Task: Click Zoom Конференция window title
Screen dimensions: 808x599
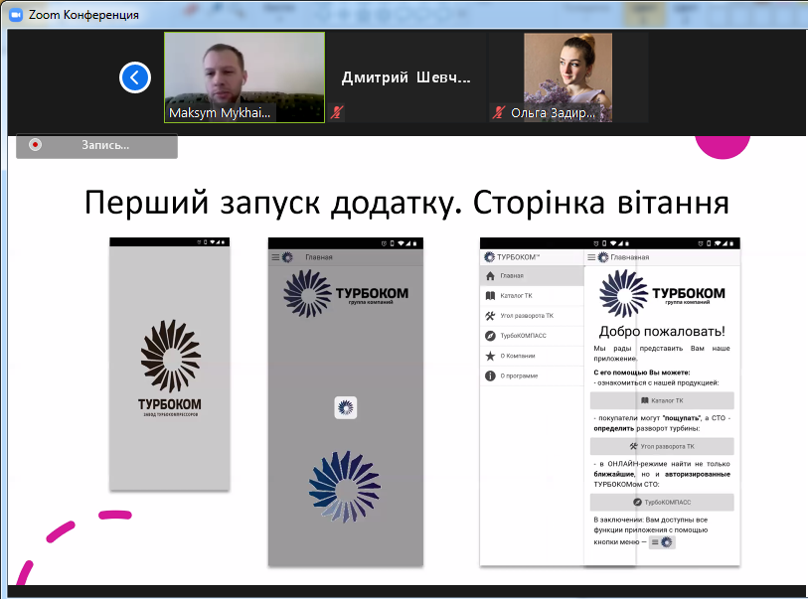Action: point(83,15)
